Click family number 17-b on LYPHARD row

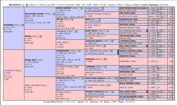coord(170,41)
